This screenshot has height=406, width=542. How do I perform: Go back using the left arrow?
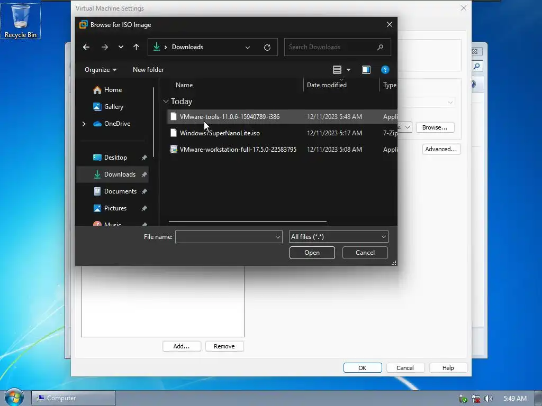pyautogui.click(x=86, y=47)
